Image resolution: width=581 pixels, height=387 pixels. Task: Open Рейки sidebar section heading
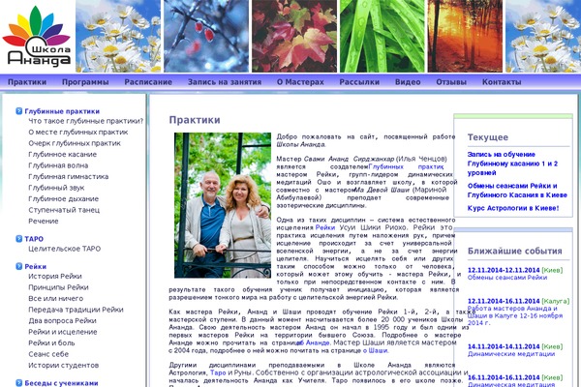[35, 267]
